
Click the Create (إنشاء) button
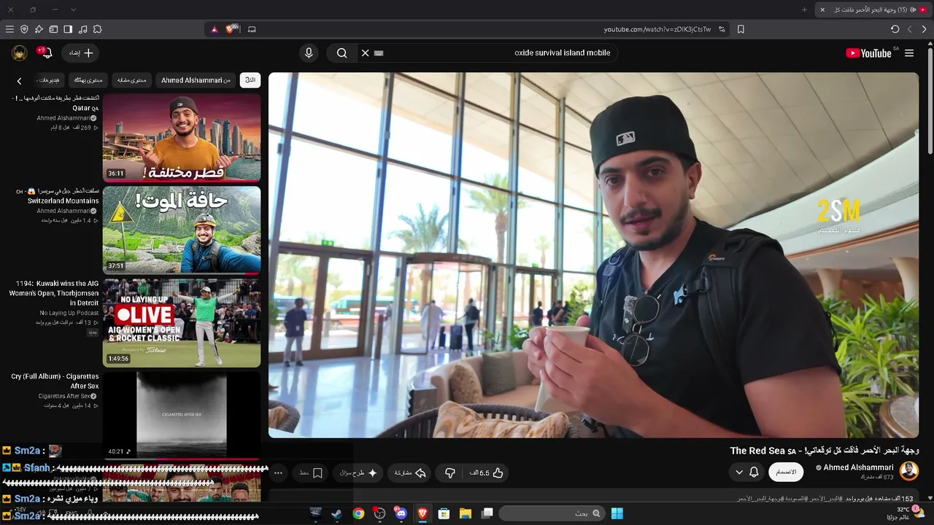[x=81, y=53]
